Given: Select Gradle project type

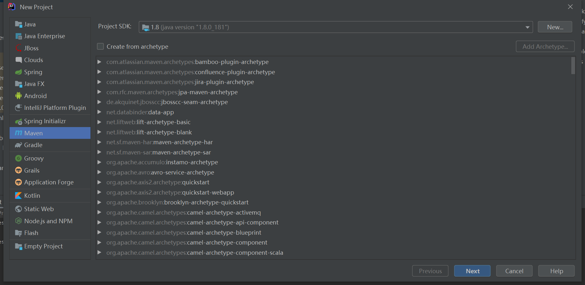Looking at the screenshot, I should [x=50, y=145].
